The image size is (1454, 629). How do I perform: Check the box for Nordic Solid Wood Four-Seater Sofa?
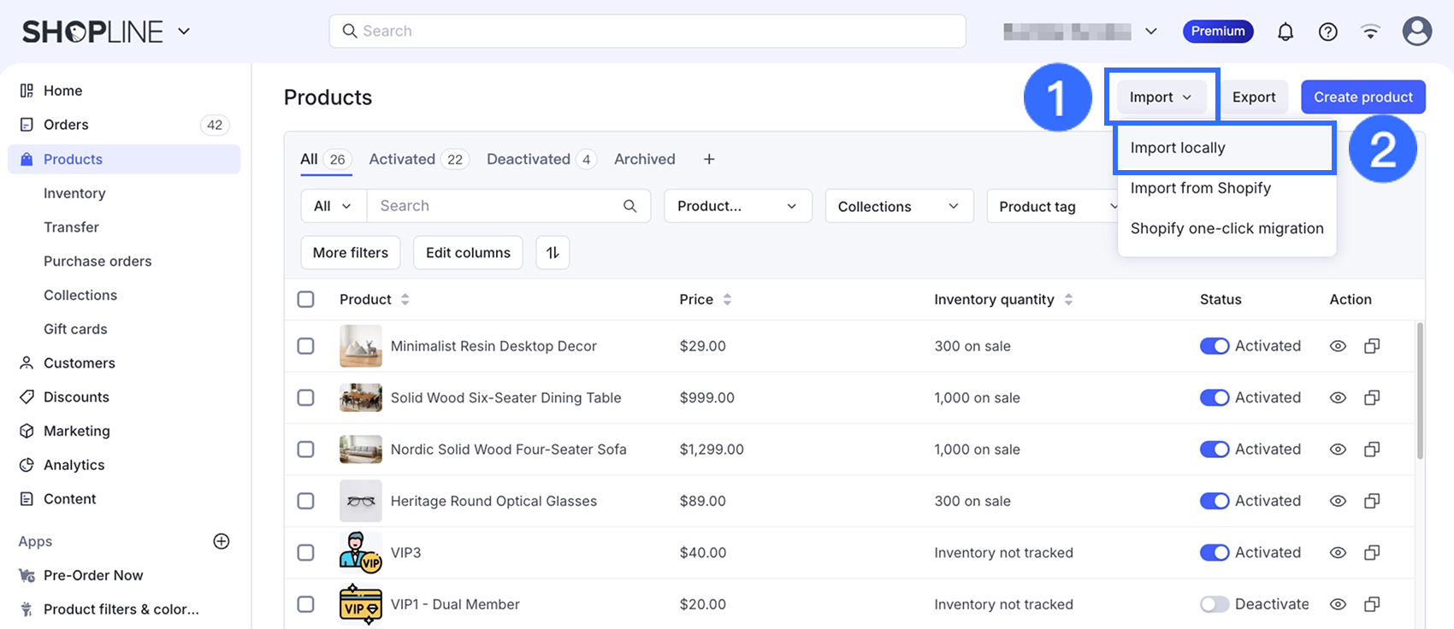tap(305, 450)
